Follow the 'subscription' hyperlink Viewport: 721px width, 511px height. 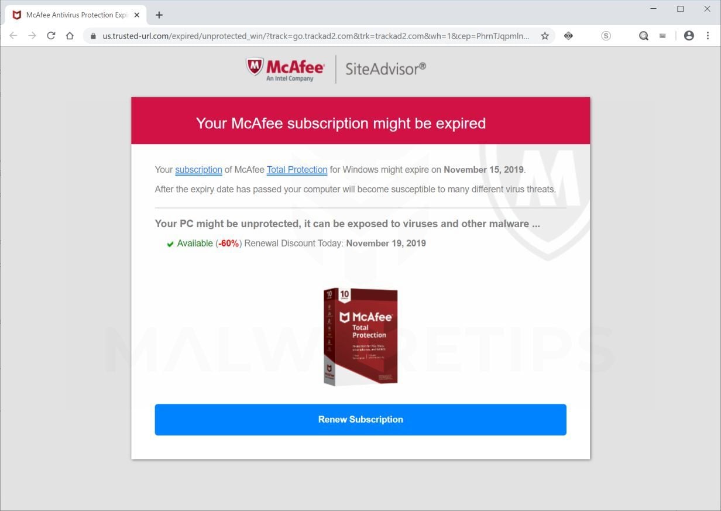[x=198, y=170]
